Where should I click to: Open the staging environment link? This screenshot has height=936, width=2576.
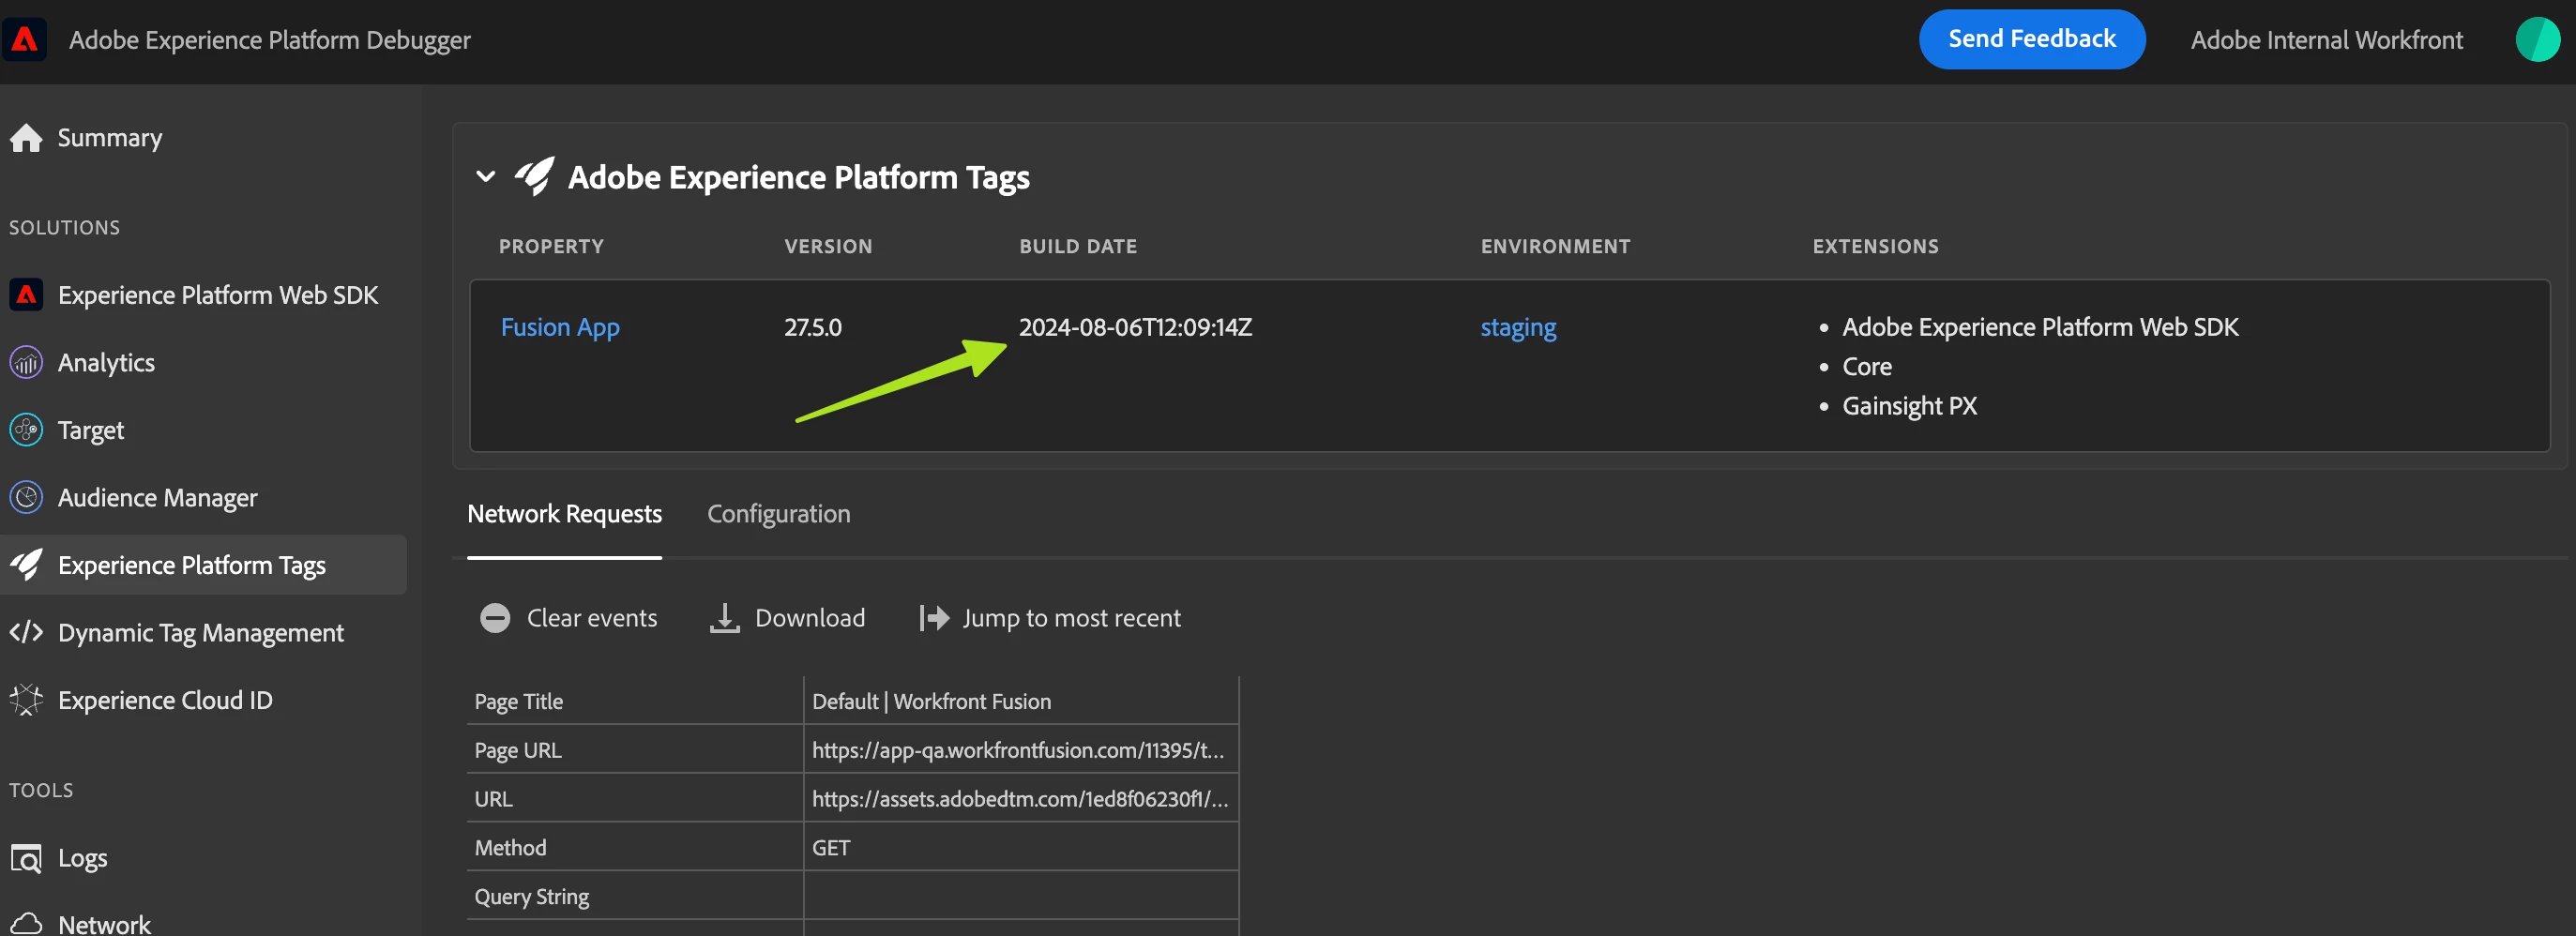(x=1517, y=327)
